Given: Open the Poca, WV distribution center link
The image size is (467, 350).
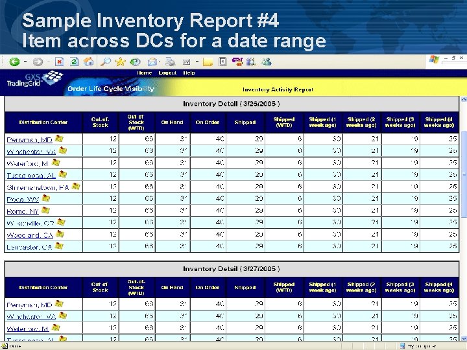Looking at the screenshot, I should coord(23,199).
